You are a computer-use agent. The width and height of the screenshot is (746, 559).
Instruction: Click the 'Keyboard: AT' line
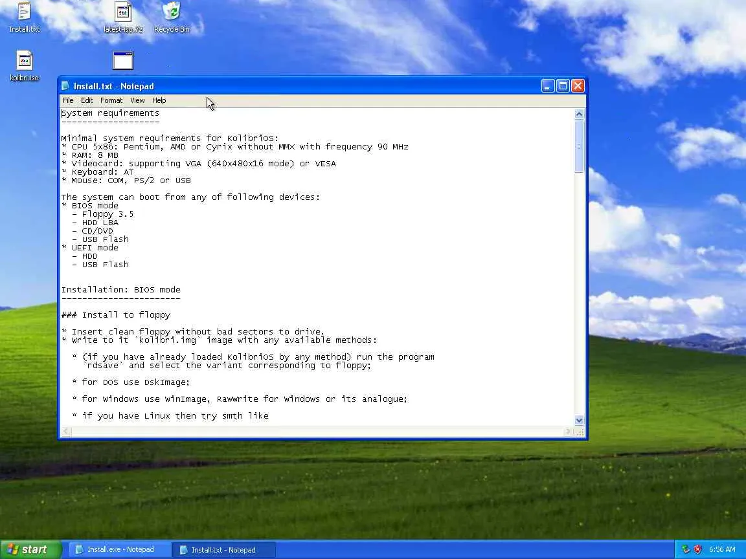tap(98, 172)
